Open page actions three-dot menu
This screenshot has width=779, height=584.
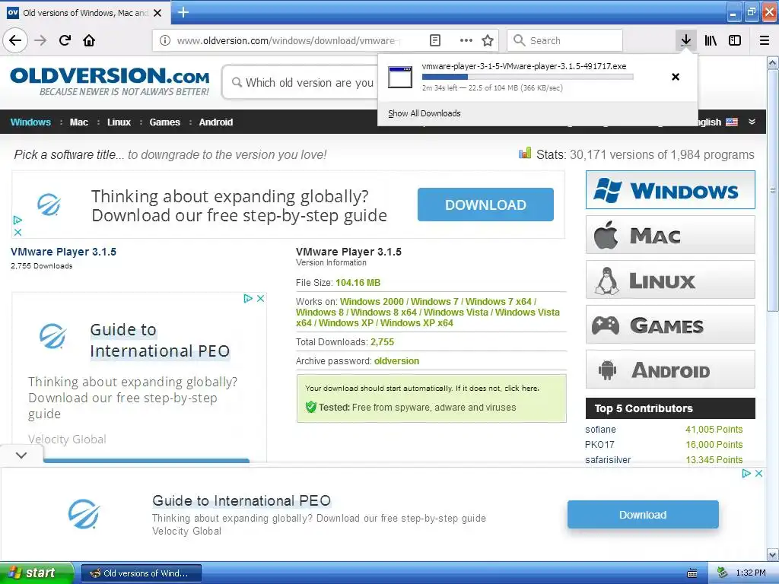tap(466, 40)
